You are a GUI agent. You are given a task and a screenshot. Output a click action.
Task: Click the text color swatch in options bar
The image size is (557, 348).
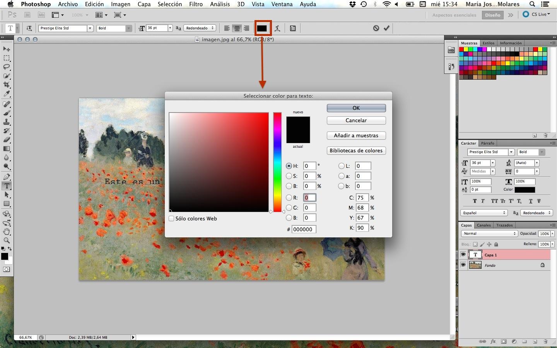point(262,28)
